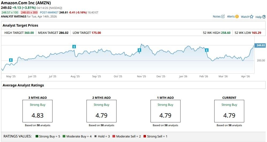The width and height of the screenshot is (267, 142).
Task: Click the POST-MARKET label
Action: point(49,12)
